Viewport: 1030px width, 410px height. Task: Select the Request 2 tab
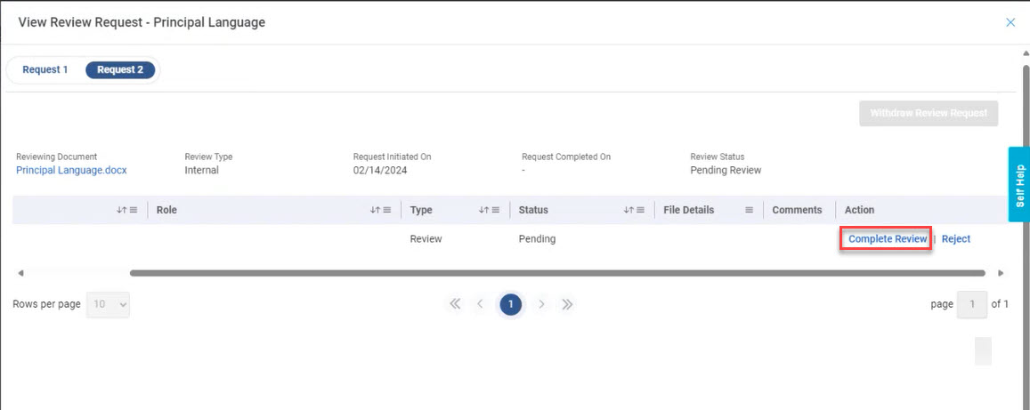click(x=120, y=69)
